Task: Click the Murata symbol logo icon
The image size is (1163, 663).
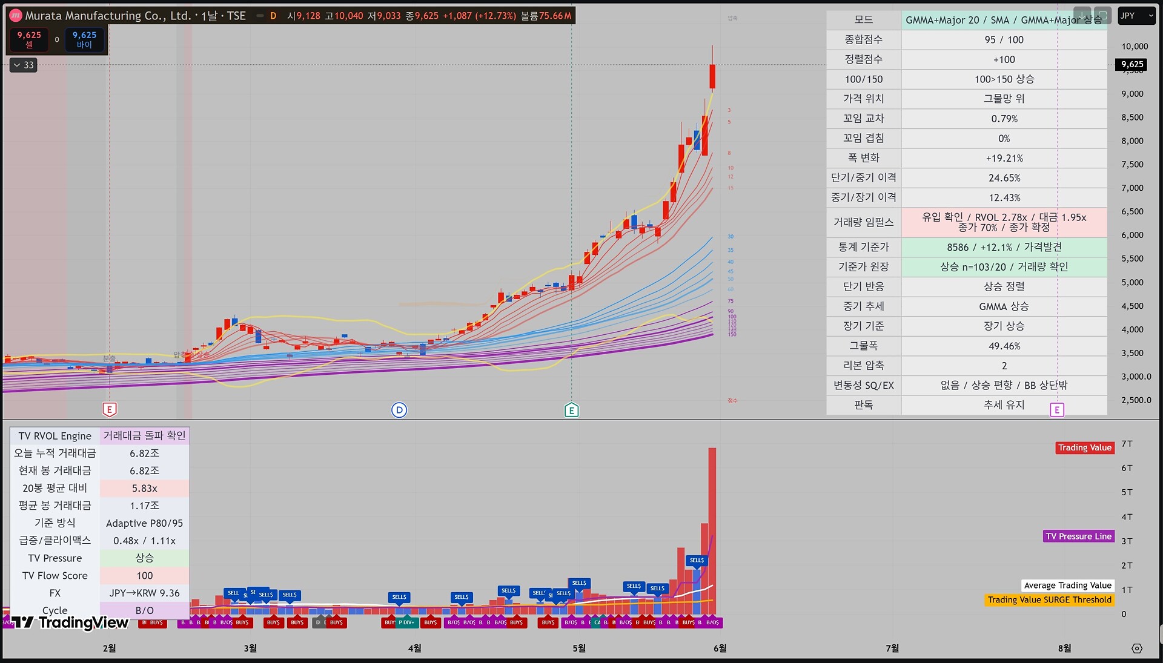Action: [x=16, y=16]
